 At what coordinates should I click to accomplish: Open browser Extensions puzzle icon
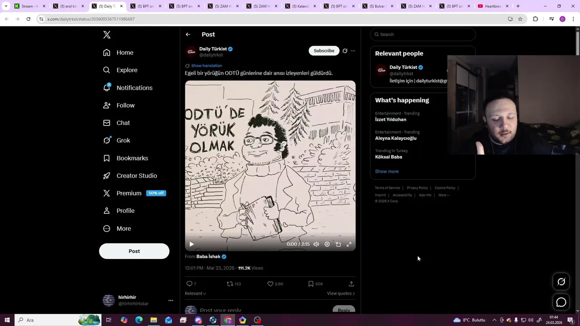tap(535, 19)
